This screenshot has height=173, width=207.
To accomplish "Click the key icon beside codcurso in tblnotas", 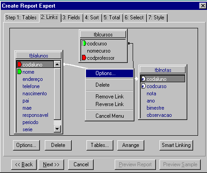I will point(143,86).
